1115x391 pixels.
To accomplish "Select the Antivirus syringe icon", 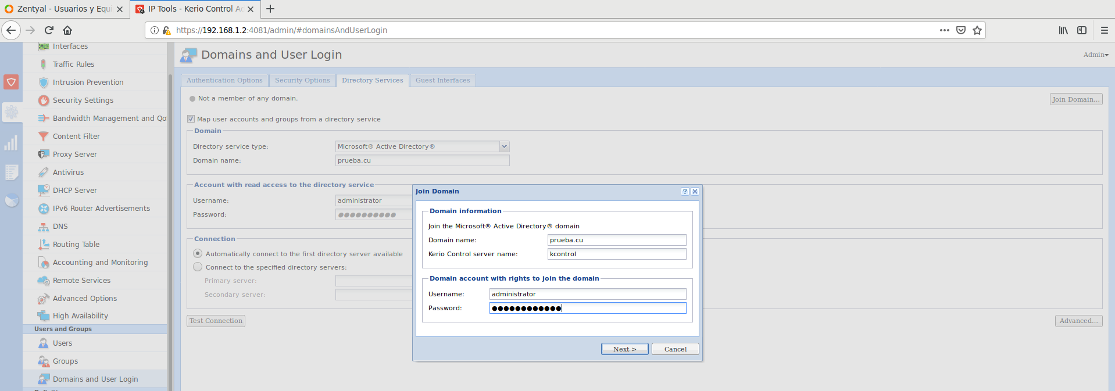I will coord(44,172).
